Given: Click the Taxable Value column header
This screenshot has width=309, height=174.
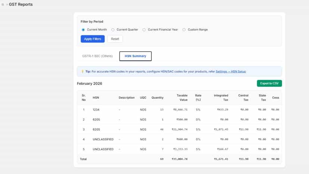Looking at the screenshot, I should (182, 98).
